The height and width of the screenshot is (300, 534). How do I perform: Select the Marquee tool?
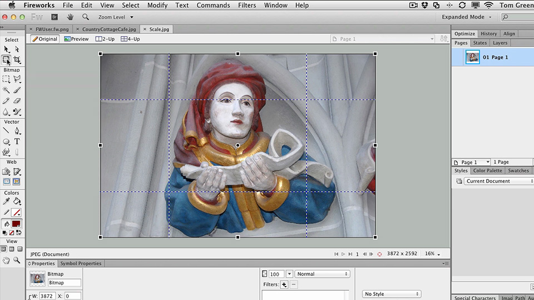(6, 79)
